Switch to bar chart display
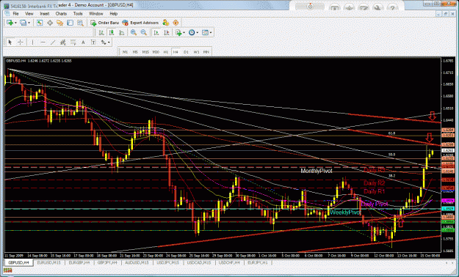 pyautogui.click(x=101, y=33)
